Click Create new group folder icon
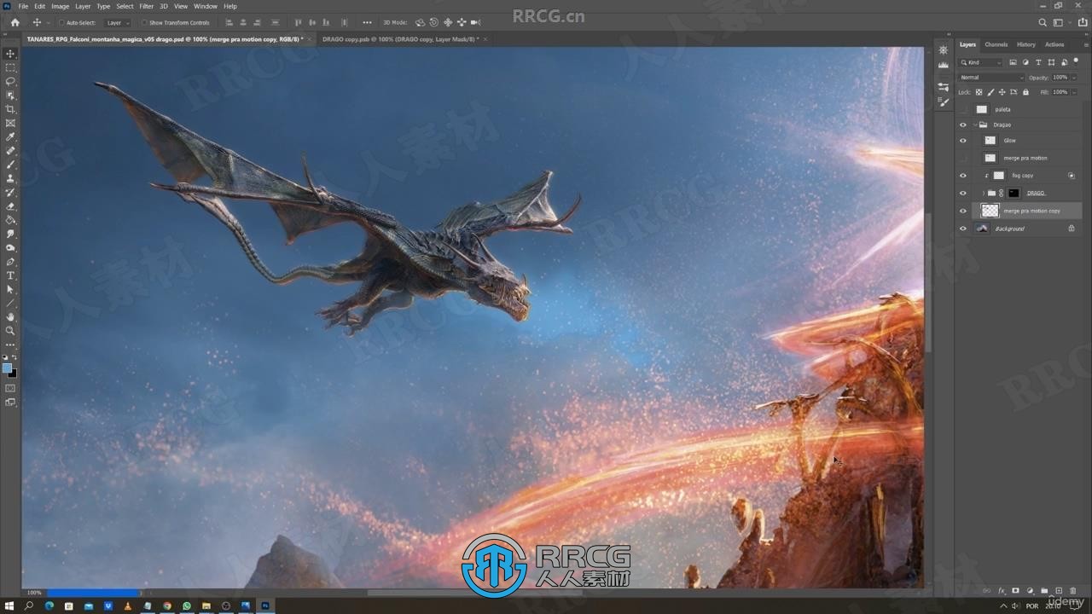 tap(1044, 590)
